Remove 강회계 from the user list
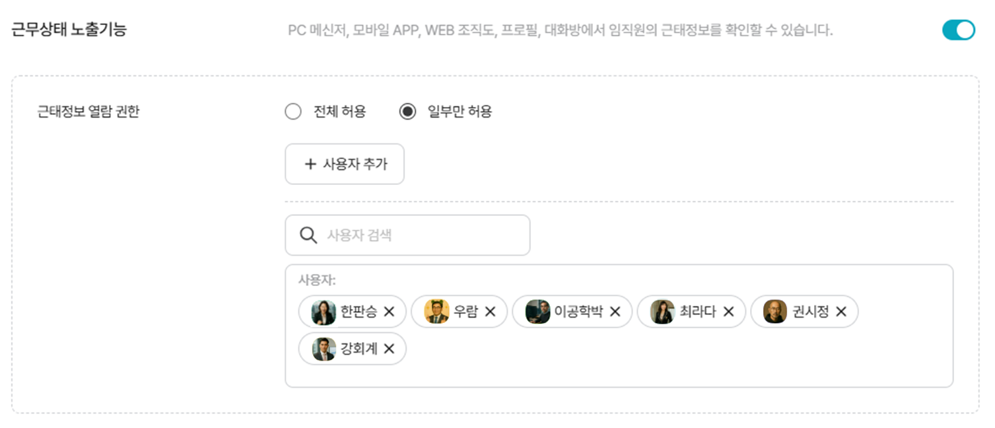This screenshot has width=995, height=428. pyautogui.click(x=389, y=349)
